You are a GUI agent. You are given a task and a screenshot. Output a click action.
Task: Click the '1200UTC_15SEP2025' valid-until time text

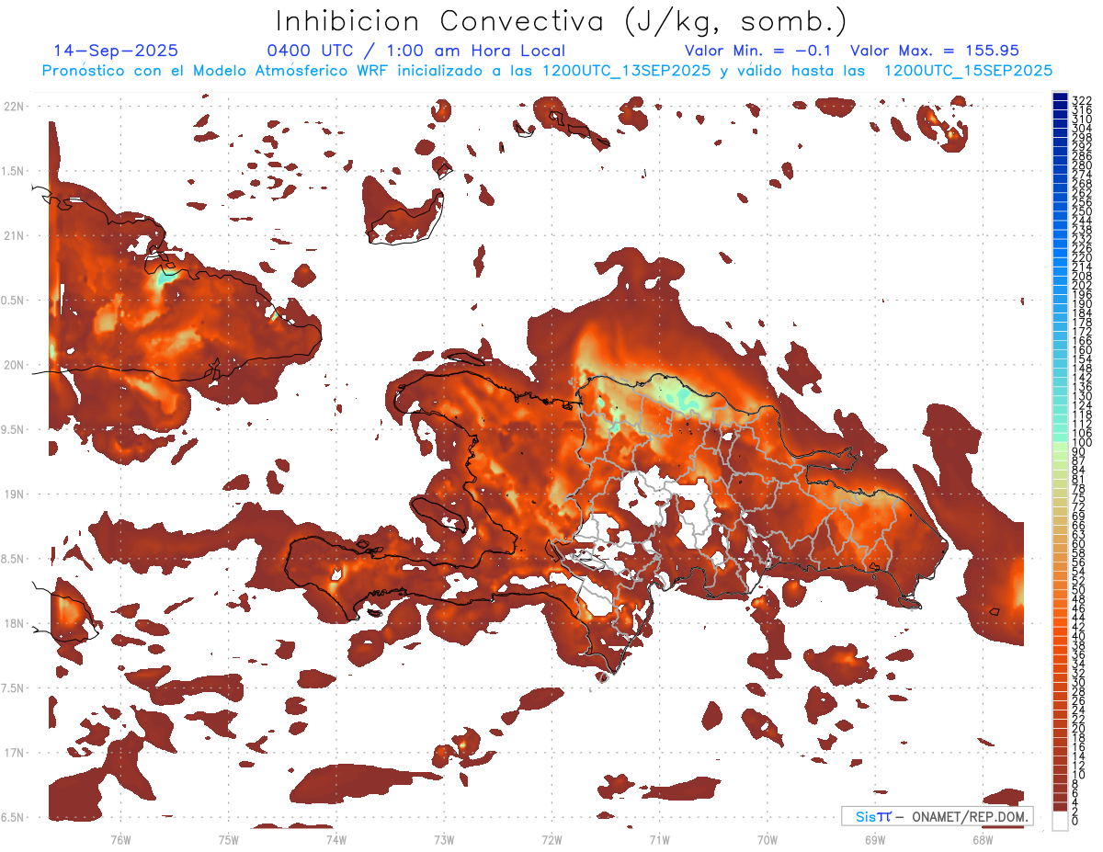967,71
